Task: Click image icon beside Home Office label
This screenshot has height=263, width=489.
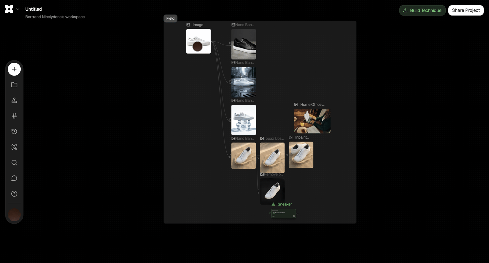Action: point(296,105)
